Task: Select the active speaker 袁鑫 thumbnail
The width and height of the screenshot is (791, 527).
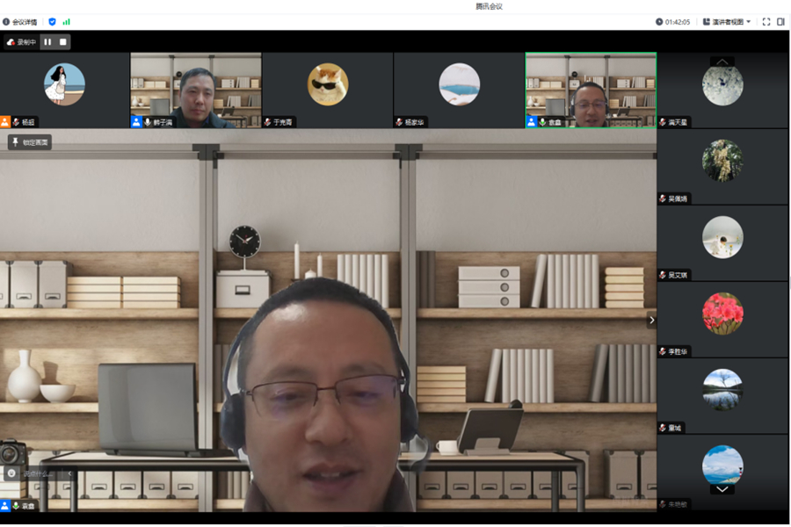Action: [591, 90]
